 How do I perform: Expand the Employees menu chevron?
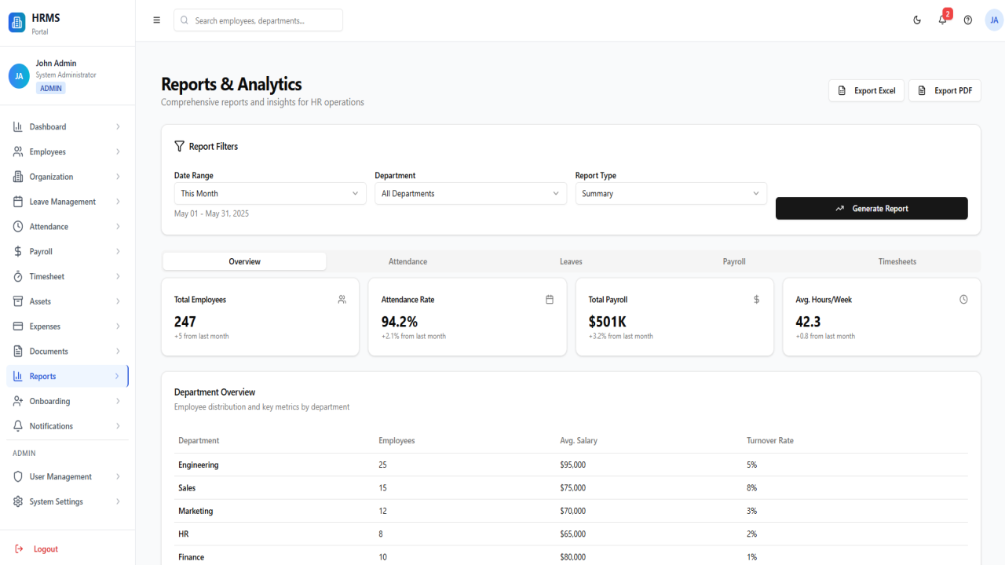(118, 152)
